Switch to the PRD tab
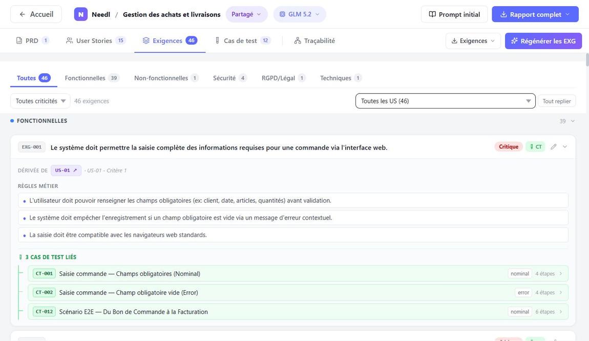Image resolution: width=589 pixels, height=341 pixels. (x=32, y=40)
